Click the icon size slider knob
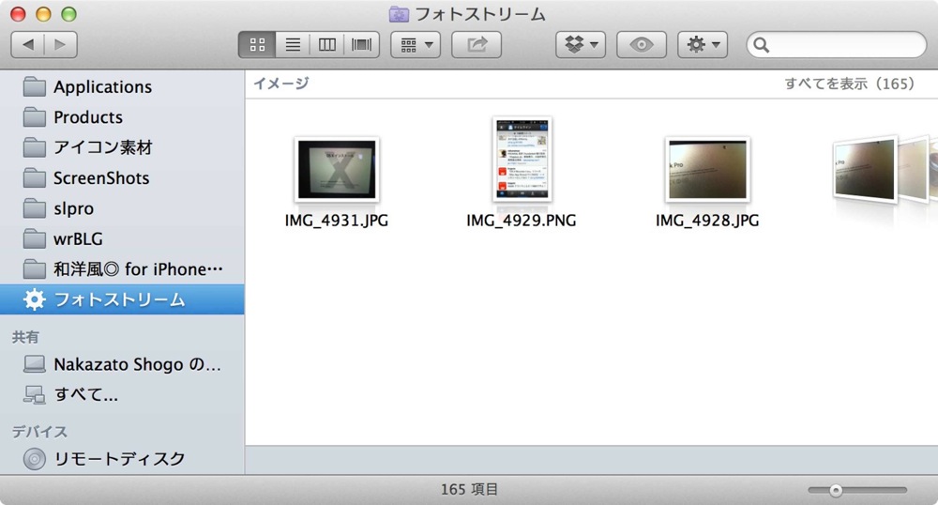The image size is (938, 505). coord(836,491)
